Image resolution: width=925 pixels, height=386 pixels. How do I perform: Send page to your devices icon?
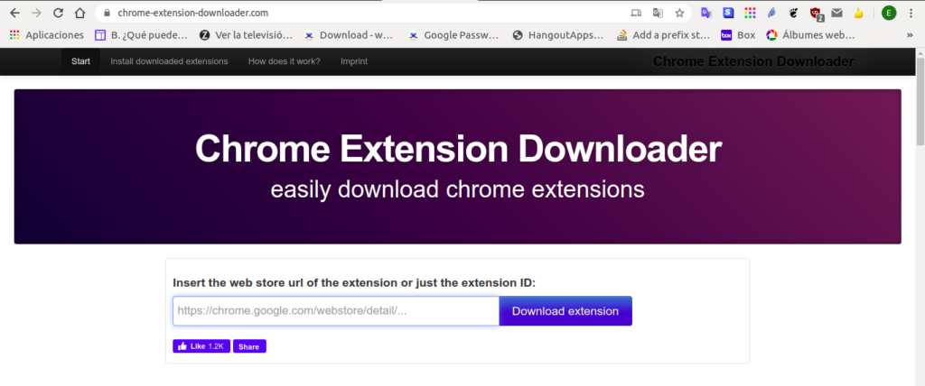tap(635, 13)
